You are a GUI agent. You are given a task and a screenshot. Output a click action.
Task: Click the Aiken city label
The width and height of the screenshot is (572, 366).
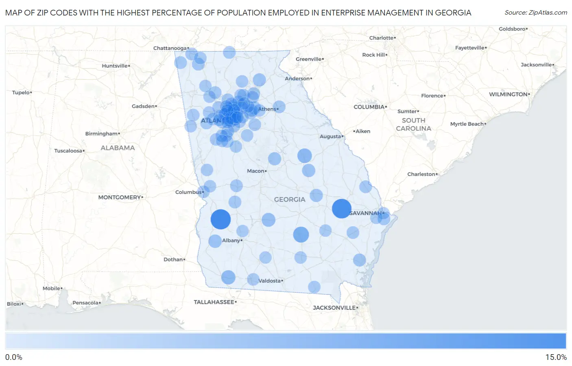(363, 131)
